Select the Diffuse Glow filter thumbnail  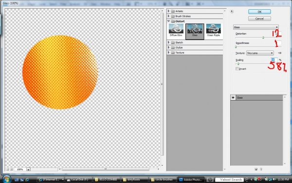tap(176, 30)
